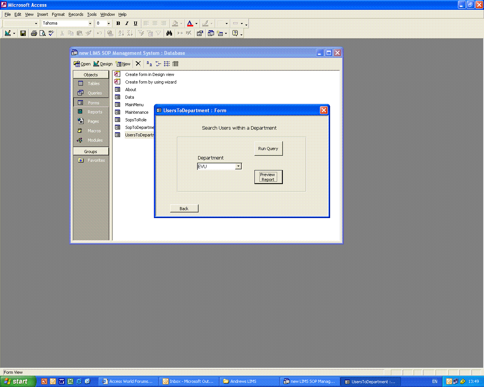Image resolution: width=484 pixels, height=387 pixels.
Task: Click Sort Descending Z-A icon
Action: click(130, 33)
